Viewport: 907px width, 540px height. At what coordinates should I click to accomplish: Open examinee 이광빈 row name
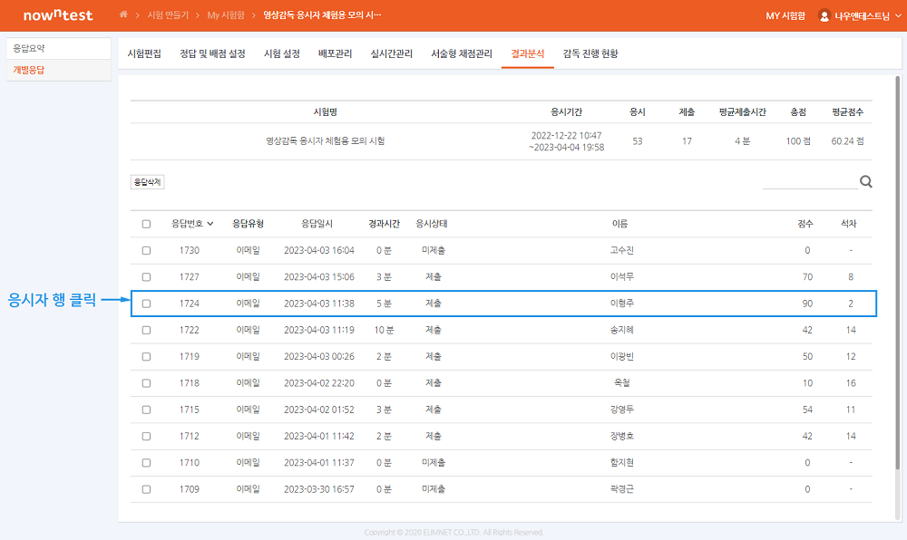pyautogui.click(x=622, y=356)
